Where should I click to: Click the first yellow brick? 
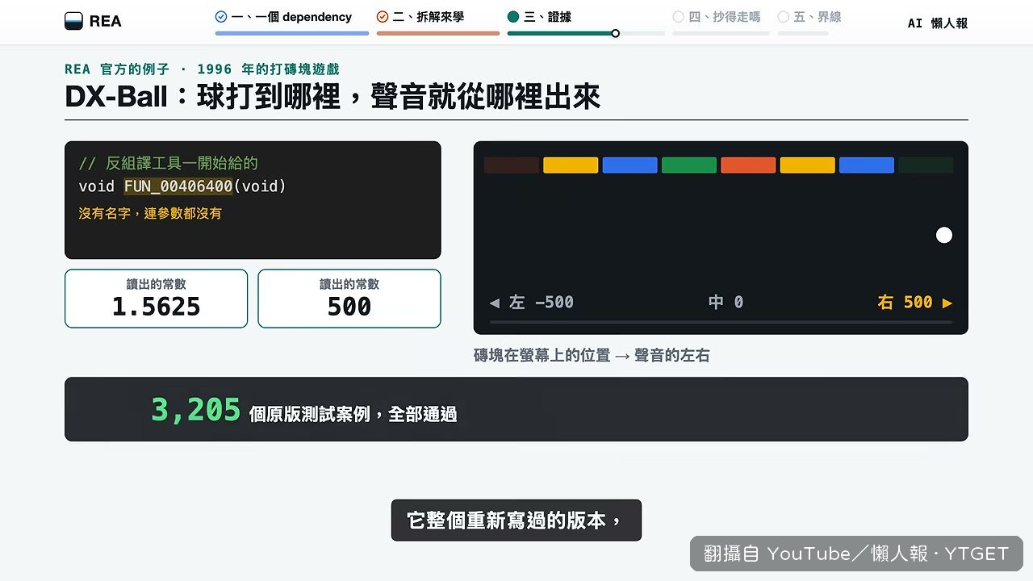click(571, 165)
